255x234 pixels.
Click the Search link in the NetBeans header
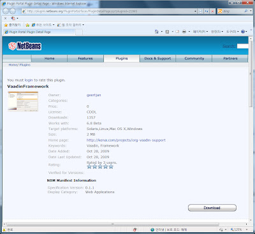pos(229,46)
